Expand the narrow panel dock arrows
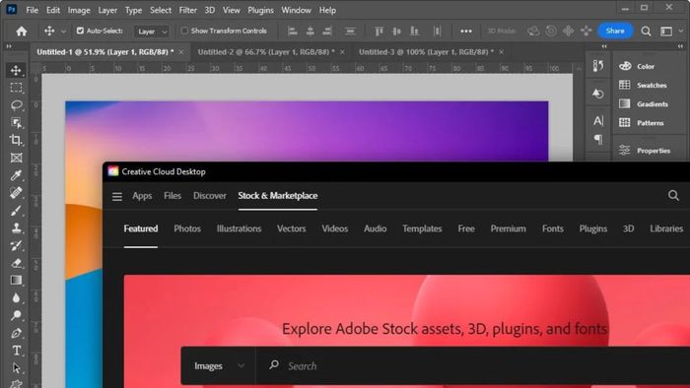 point(604,46)
